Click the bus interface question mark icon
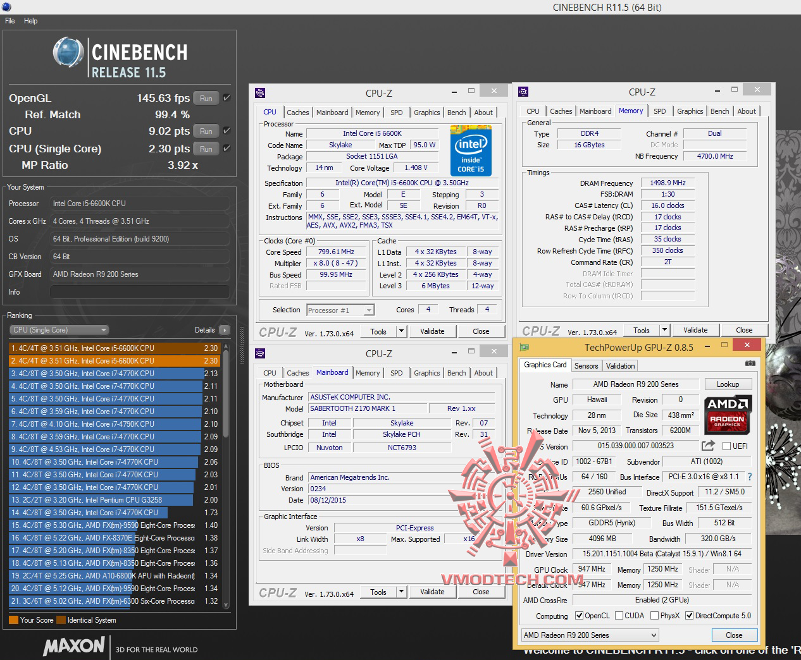Image resolution: width=801 pixels, height=660 pixels. [750, 477]
